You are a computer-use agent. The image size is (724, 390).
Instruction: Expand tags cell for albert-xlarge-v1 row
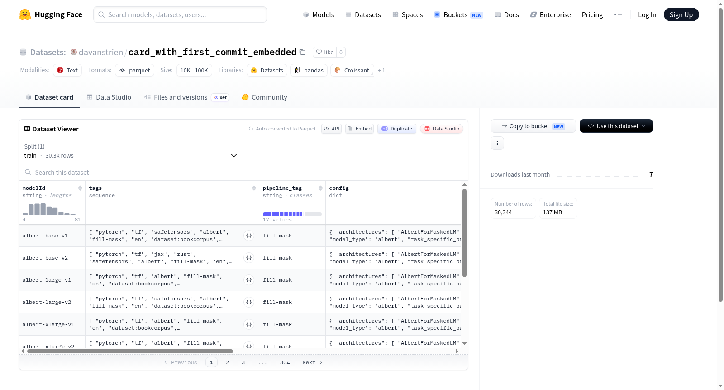pos(249,324)
